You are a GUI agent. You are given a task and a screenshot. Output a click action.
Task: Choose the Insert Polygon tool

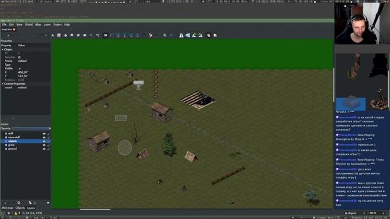[138, 35]
